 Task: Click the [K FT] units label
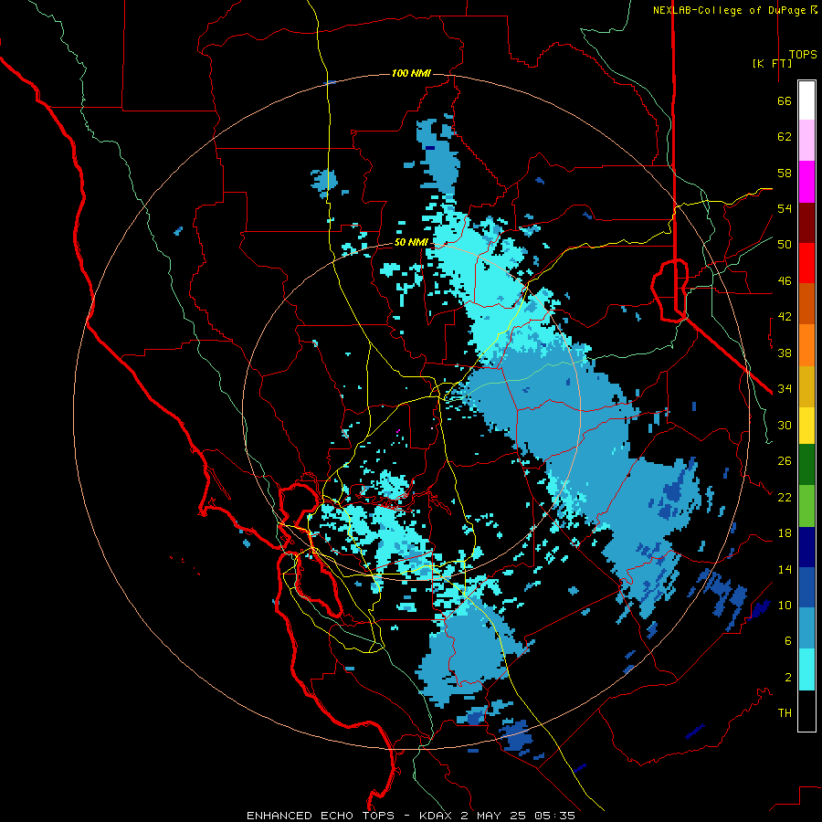tap(772, 63)
